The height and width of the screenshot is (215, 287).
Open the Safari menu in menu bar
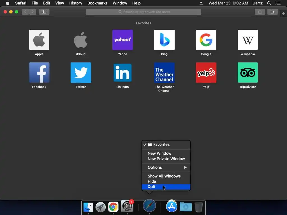pos(21,3)
